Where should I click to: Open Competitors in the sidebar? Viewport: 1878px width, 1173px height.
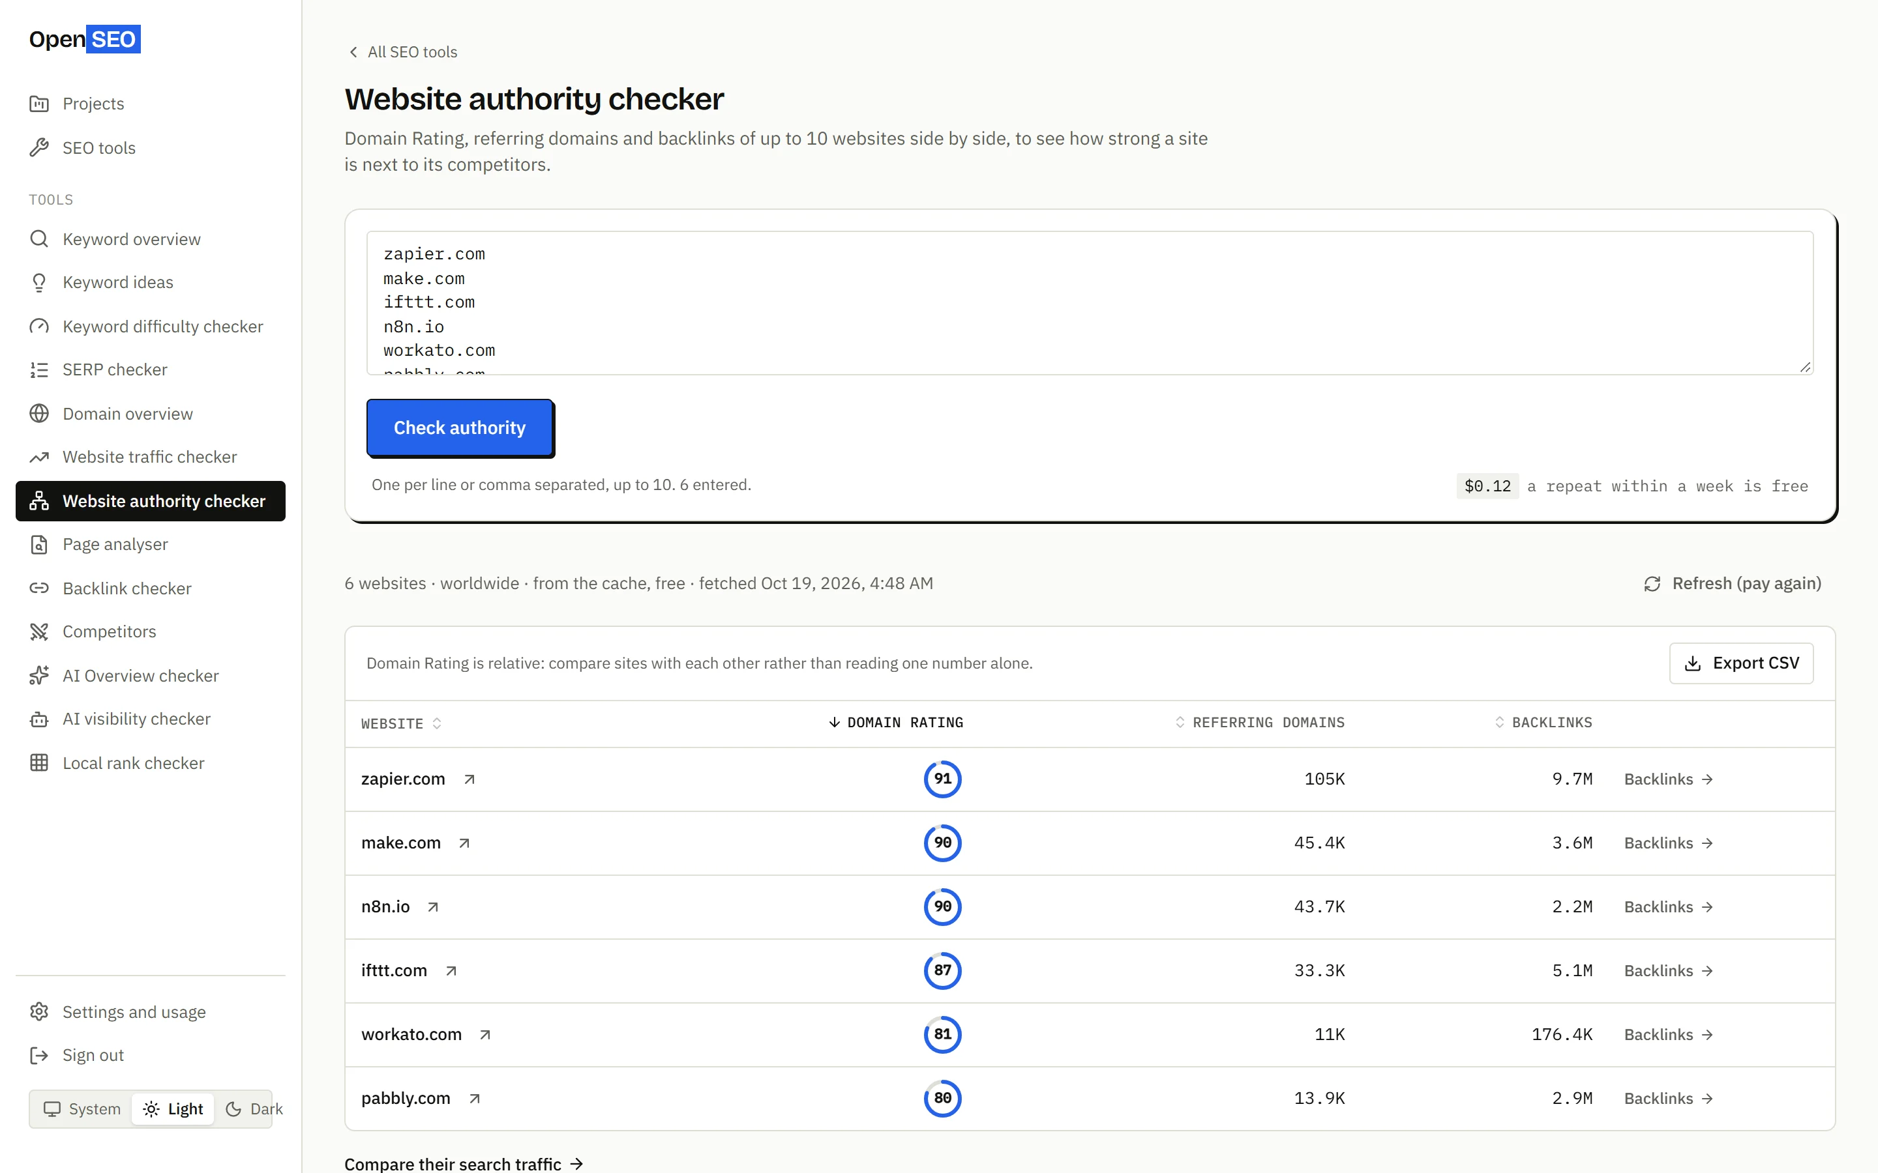151,631
